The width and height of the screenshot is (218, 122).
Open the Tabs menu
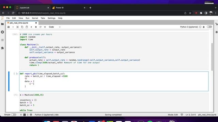43,18
